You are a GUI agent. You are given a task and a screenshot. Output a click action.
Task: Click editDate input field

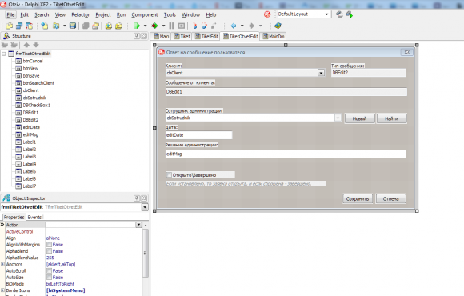point(199,135)
